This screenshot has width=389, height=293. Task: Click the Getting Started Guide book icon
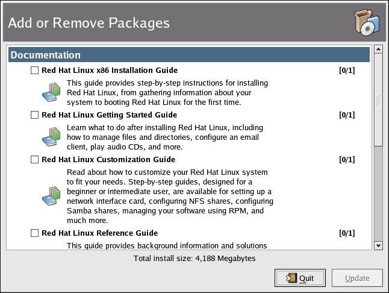tap(51, 137)
